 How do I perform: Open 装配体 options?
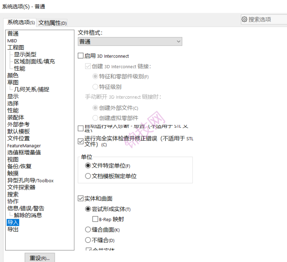pos(16,117)
